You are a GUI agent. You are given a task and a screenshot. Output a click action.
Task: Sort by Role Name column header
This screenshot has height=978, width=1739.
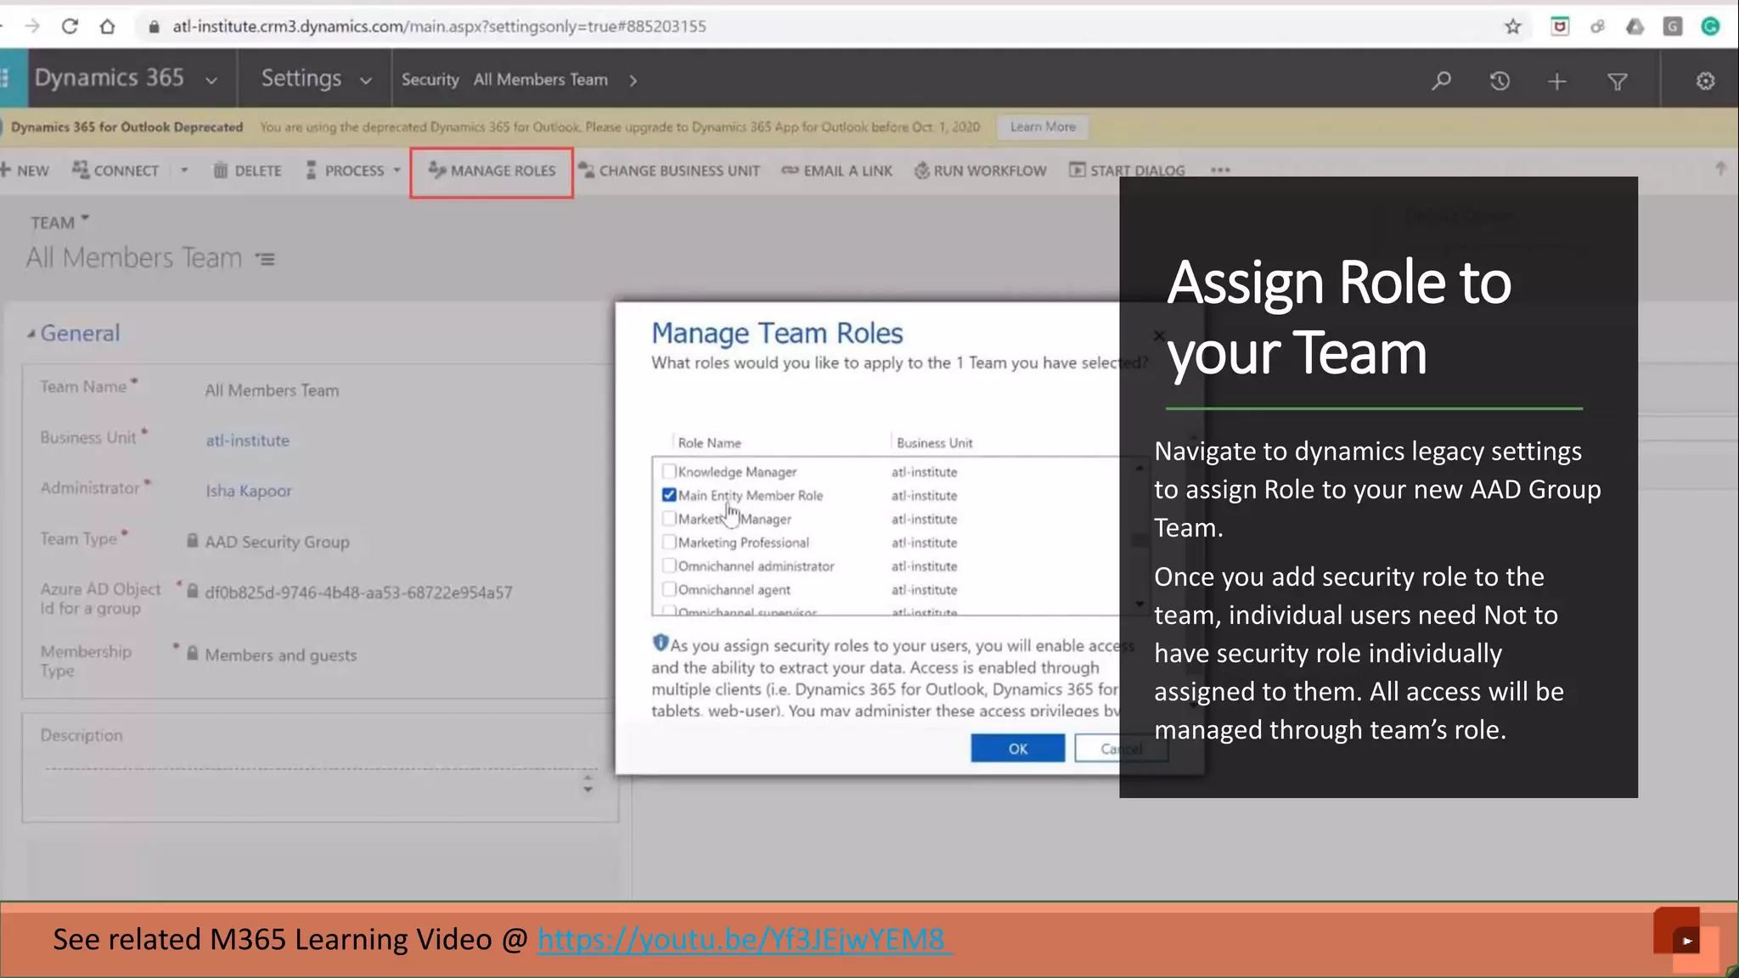(709, 443)
